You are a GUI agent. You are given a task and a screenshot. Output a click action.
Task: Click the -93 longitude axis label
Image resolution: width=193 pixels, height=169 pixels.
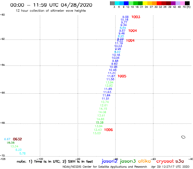pos(153,159)
